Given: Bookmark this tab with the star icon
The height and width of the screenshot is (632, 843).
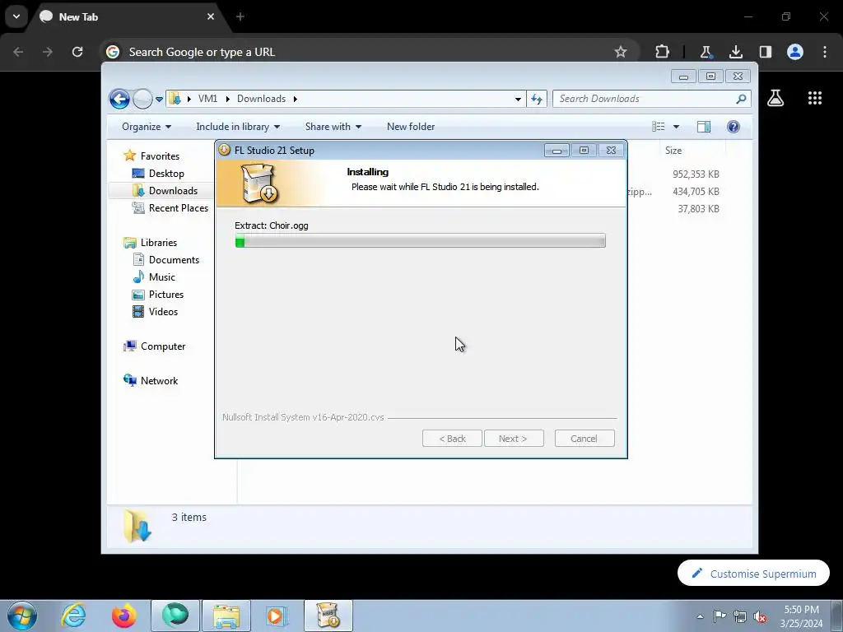Looking at the screenshot, I should [621, 52].
